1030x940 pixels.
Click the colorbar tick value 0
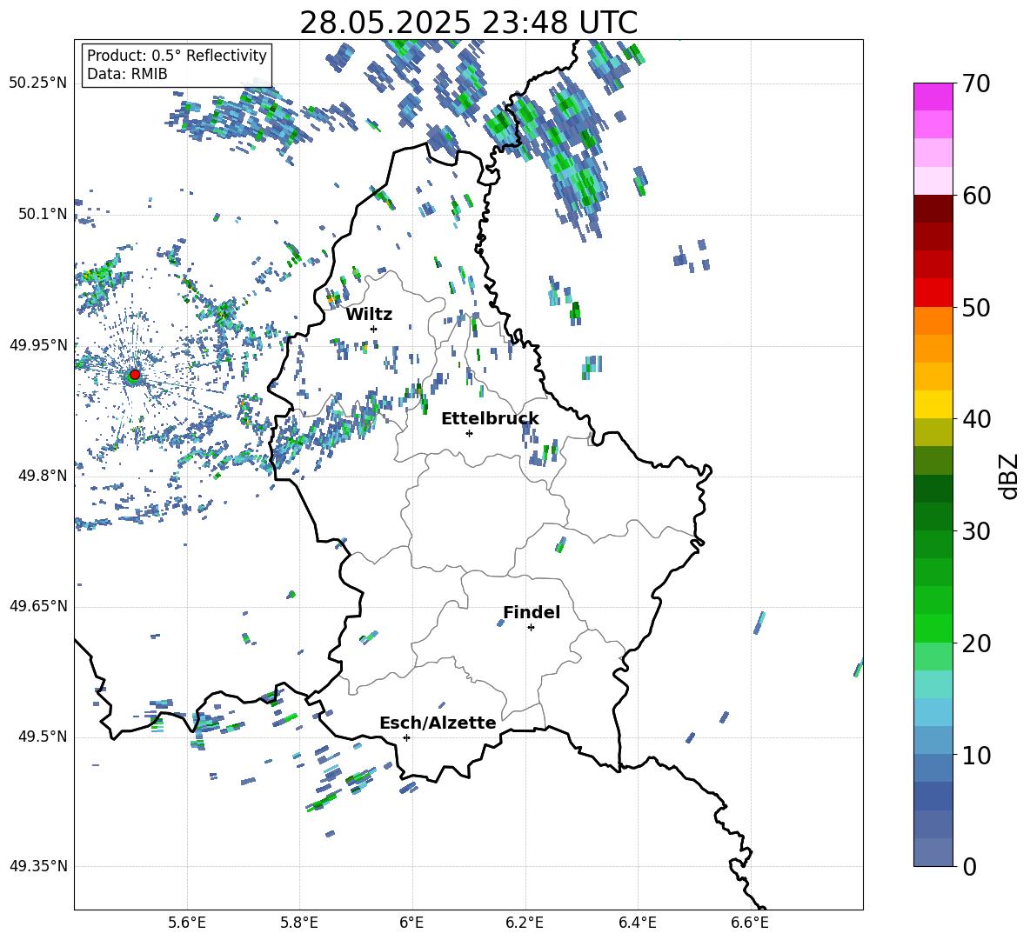pyautogui.click(x=969, y=866)
